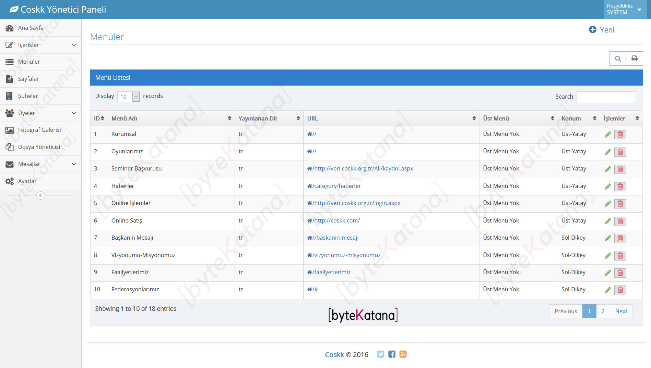
Task: Delete the Haberler menu with trash icon
Action: pos(620,187)
